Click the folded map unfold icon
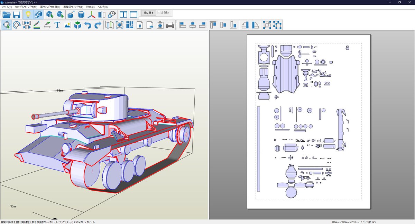The height and width of the screenshot is (224, 415). point(109,25)
